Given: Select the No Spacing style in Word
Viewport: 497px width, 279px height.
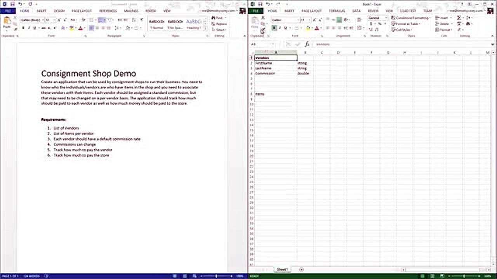Looking at the screenshot, I should [175, 24].
